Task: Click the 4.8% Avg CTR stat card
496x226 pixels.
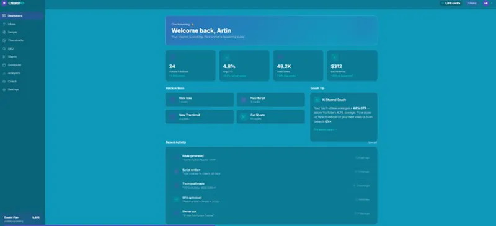Action: (244, 66)
